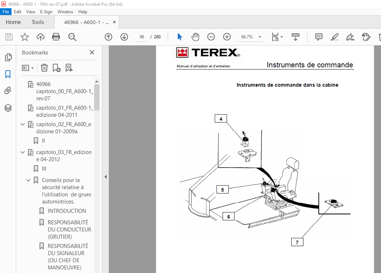This screenshot has width=381, height=273.
Task: Open the View menu
Action: point(31,11)
